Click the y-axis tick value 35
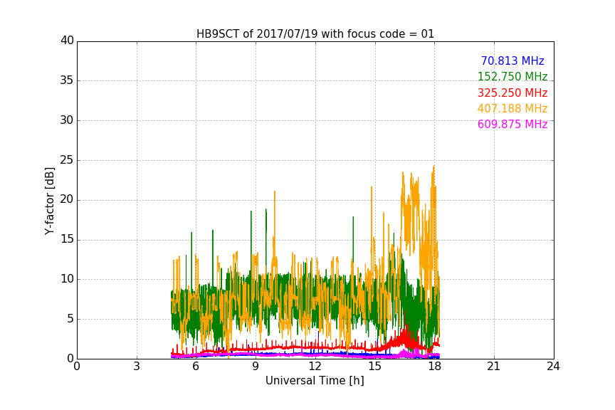This screenshot has height=410, width=615. click(x=67, y=80)
